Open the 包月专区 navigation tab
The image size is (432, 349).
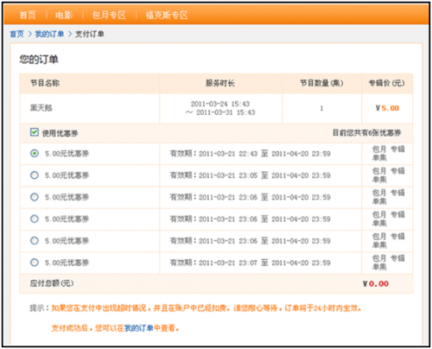109,15
